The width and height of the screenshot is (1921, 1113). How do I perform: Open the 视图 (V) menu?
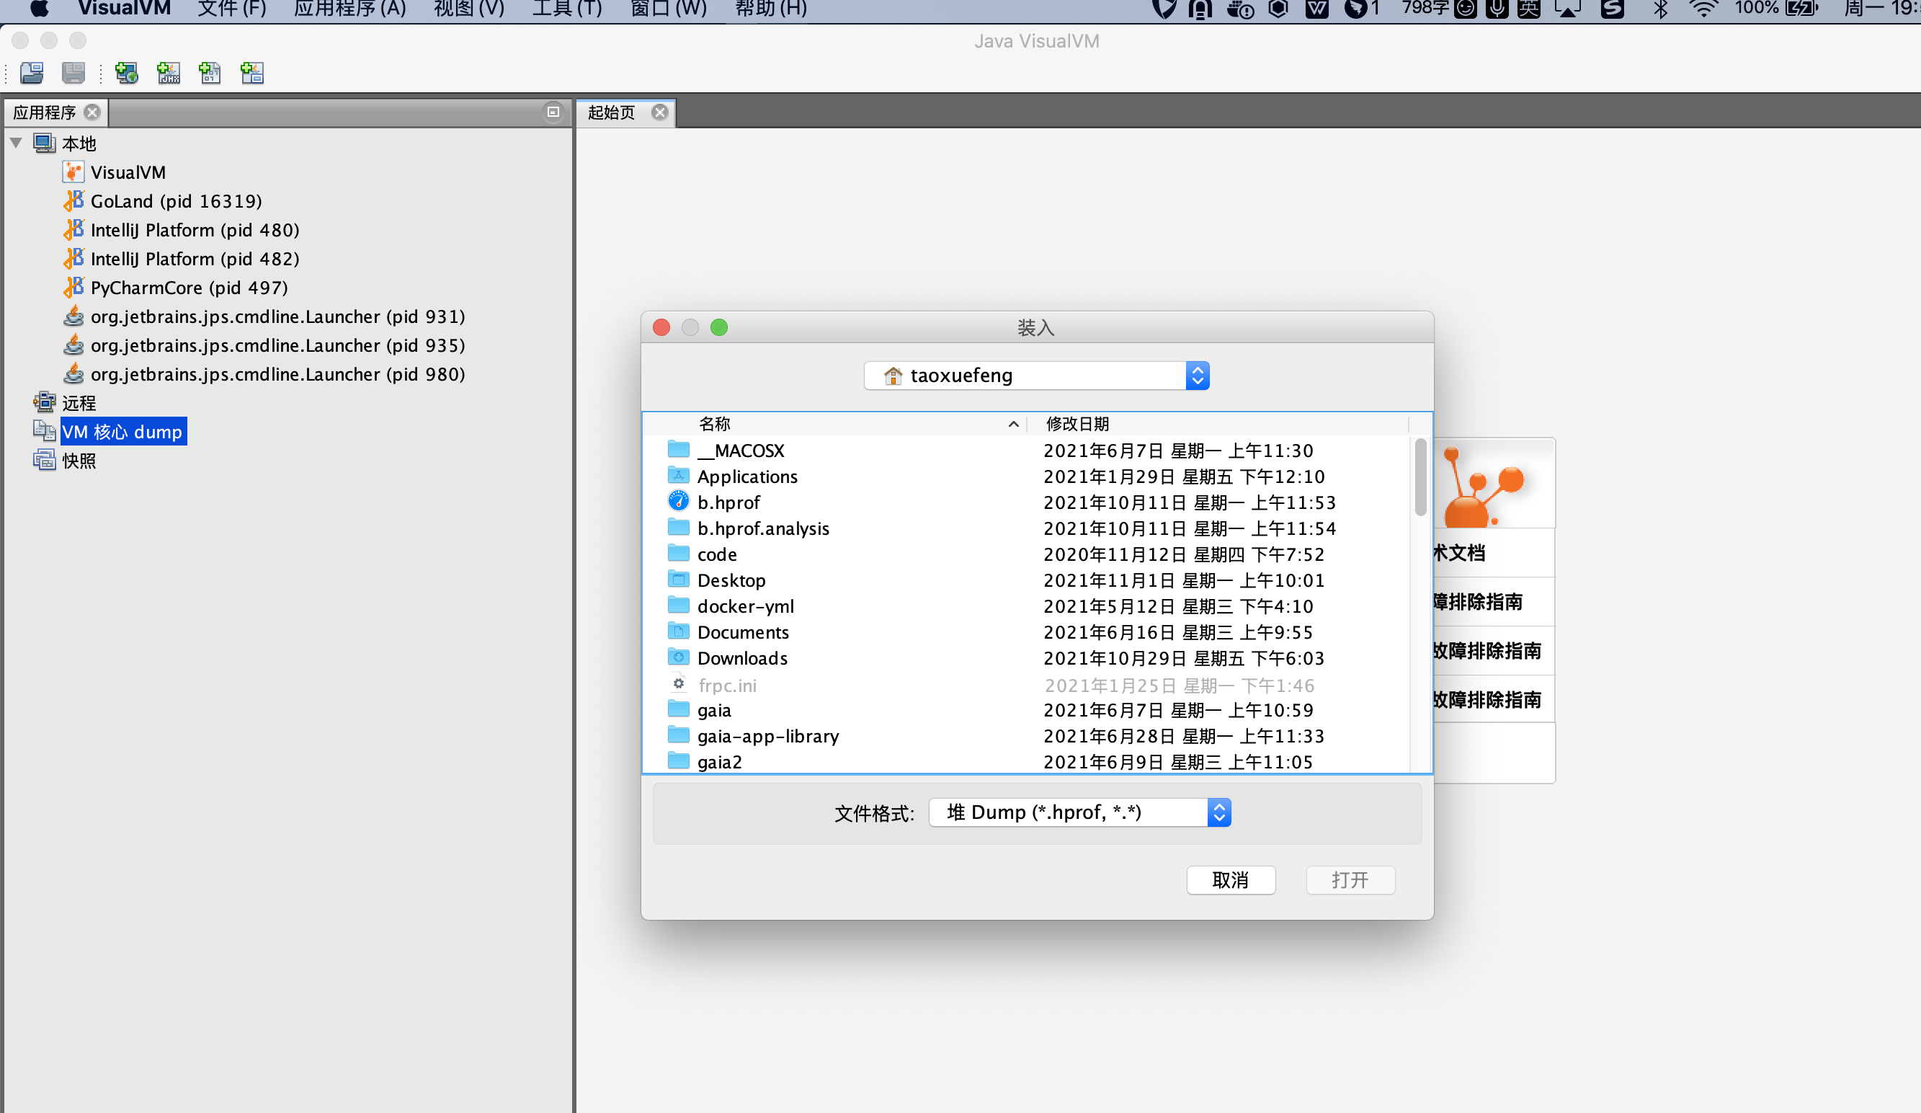(469, 9)
